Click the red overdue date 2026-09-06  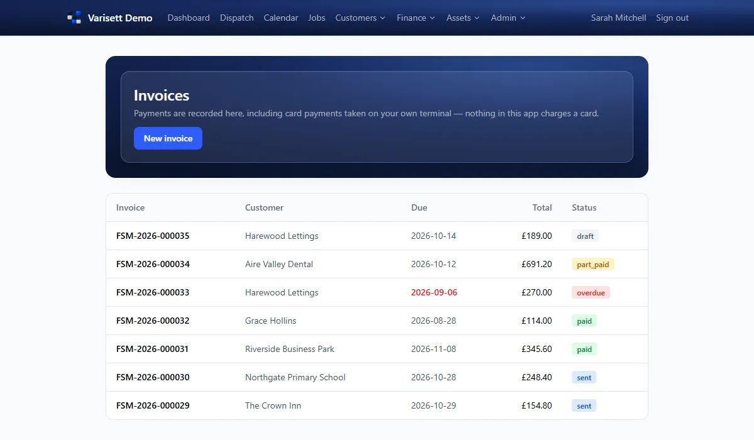pyautogui.click(x=434, y=292)
